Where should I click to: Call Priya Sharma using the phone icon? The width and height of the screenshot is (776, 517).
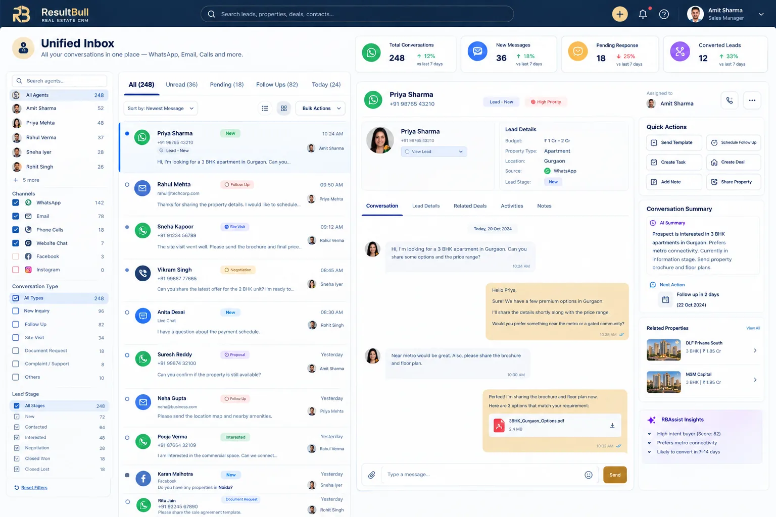pyautogui.click(x=730, y=100)
